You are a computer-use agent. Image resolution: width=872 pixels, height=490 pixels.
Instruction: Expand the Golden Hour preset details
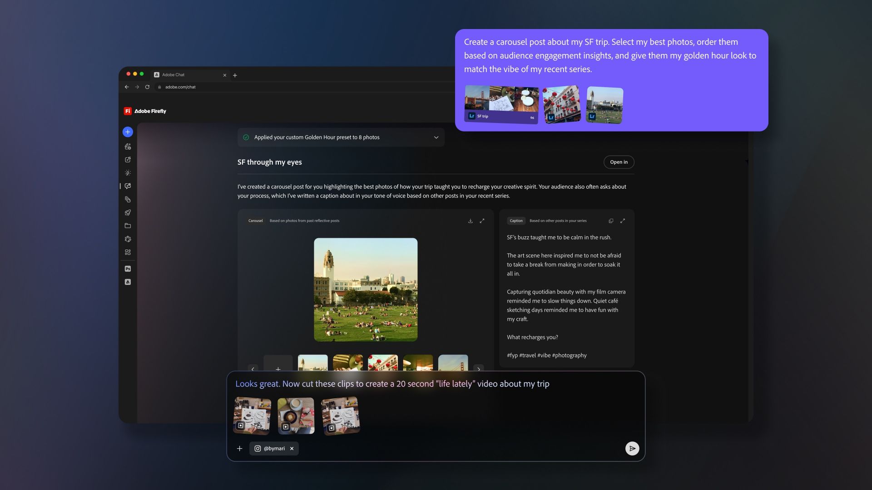[436, 137]
